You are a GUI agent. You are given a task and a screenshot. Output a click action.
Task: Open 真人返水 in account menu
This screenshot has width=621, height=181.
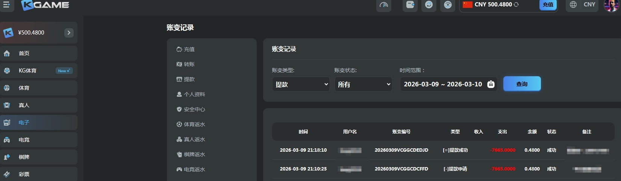point(191,139)
